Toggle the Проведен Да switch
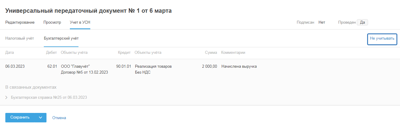 click(362, 22)
